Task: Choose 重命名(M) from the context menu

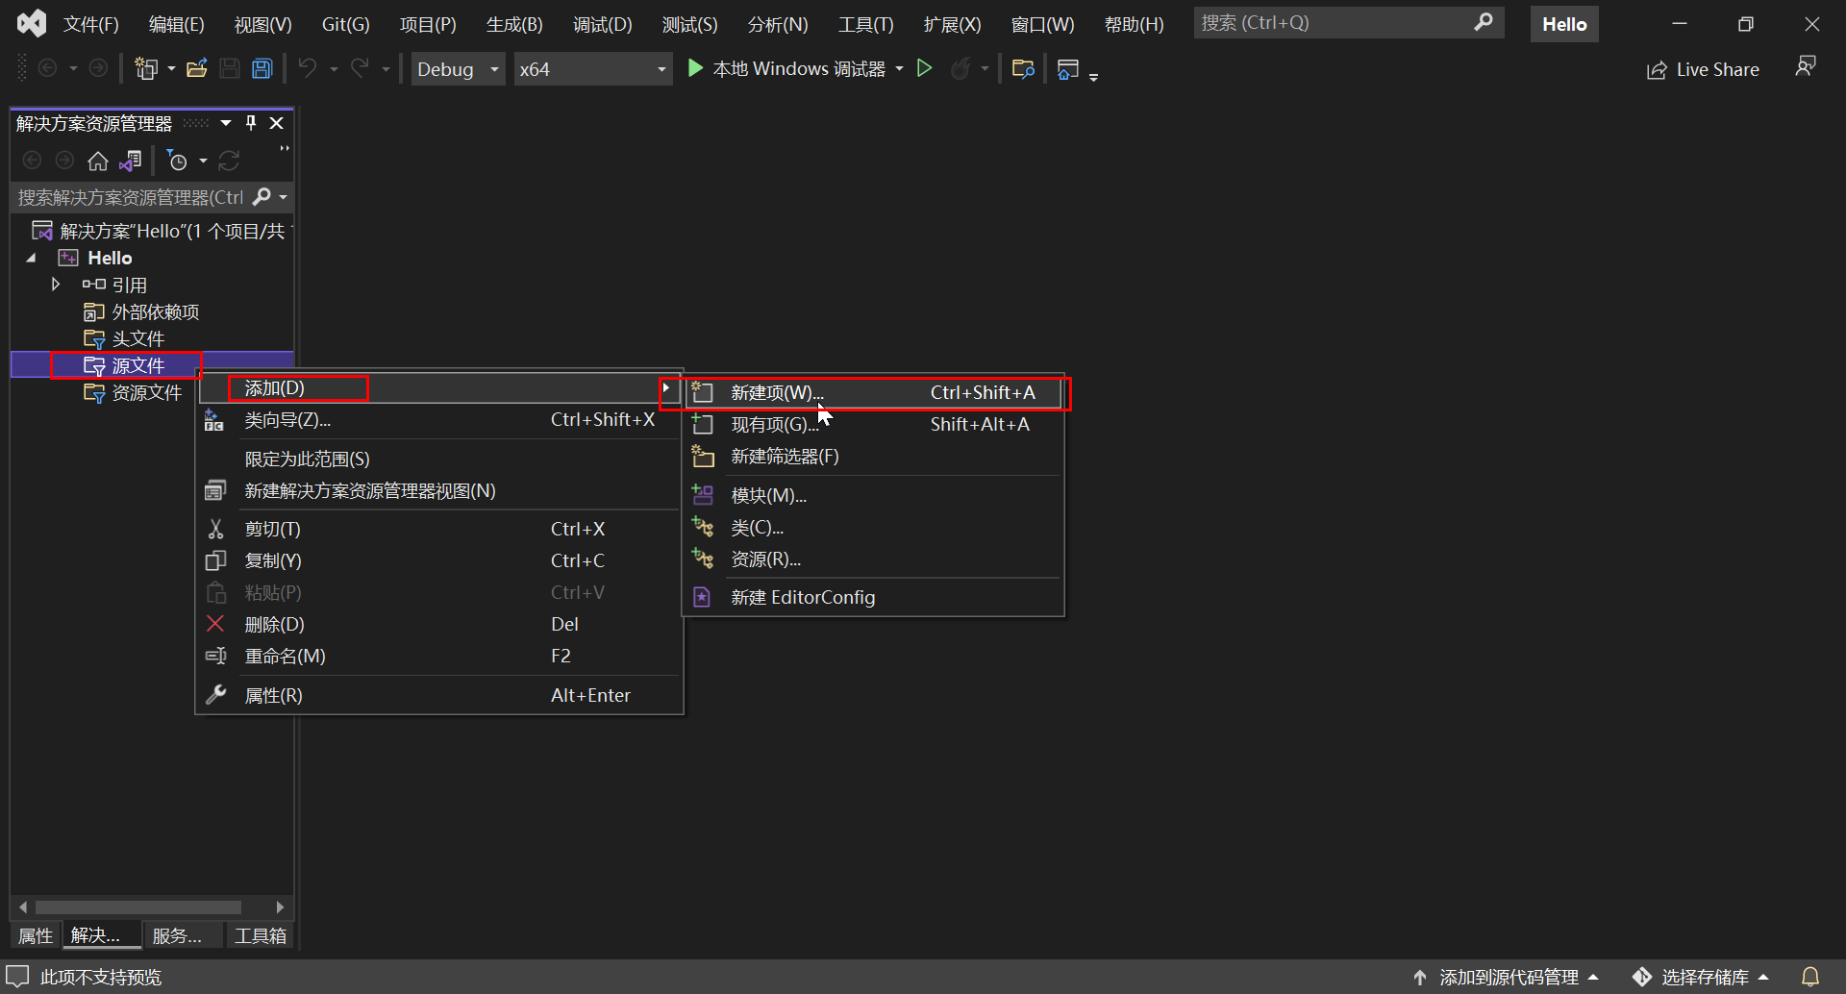Action: [439, 656]
